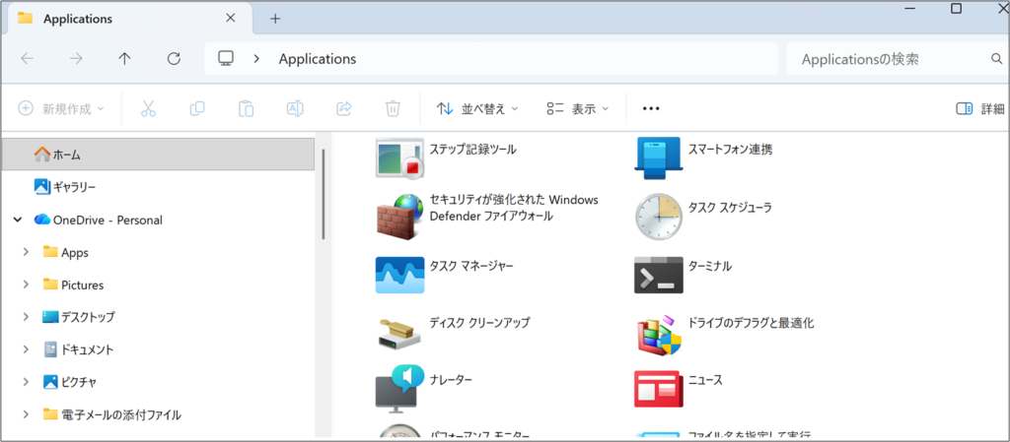
Task: Click the refresh button in the navigation bar
Action: tap(174, 58)
